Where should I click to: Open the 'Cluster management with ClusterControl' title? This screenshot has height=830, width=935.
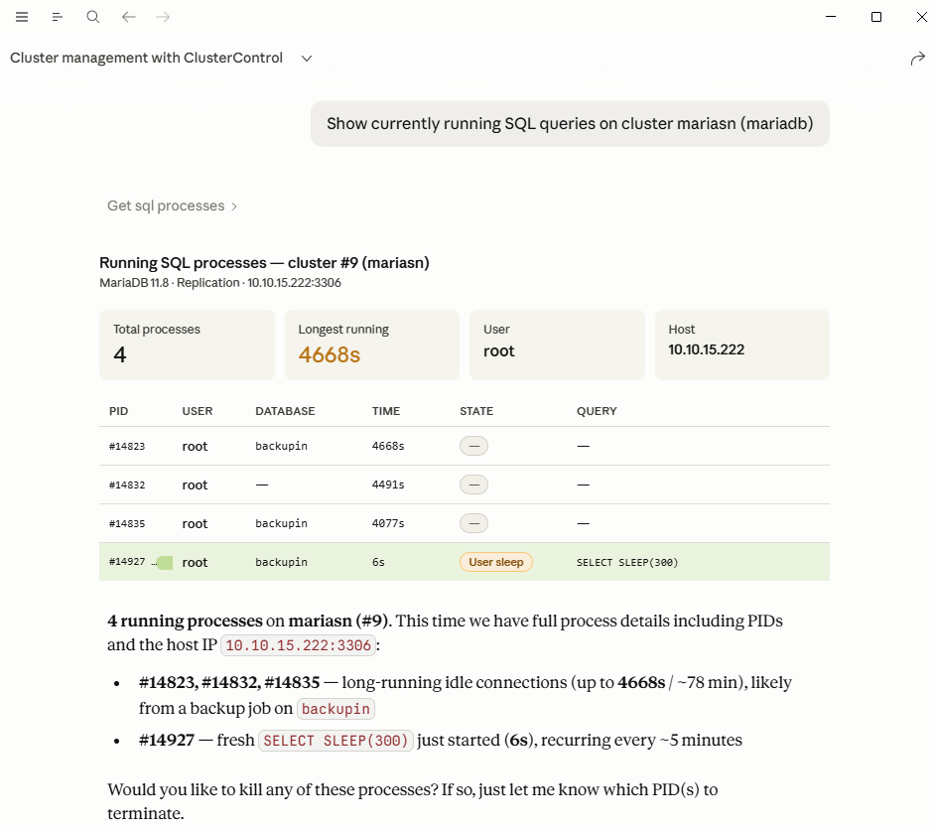point(146,58)
